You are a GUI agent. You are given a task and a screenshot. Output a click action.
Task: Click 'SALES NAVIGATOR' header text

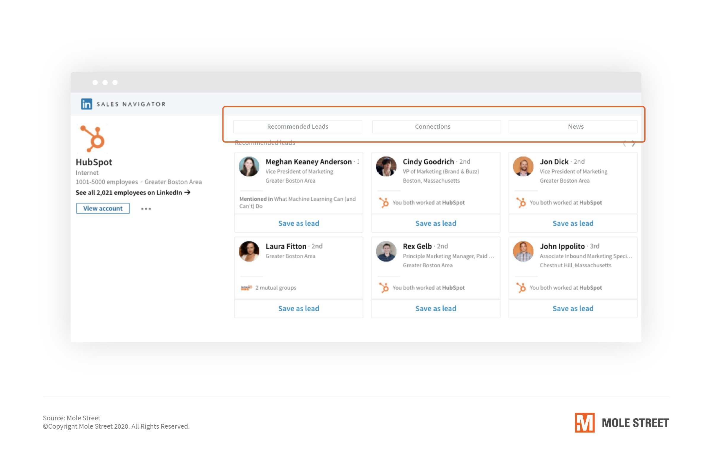pyautogui.click(x=131, y=104)
